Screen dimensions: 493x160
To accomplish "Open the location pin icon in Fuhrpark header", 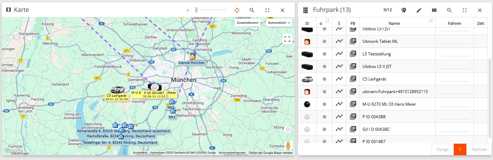I will (404, 10).
